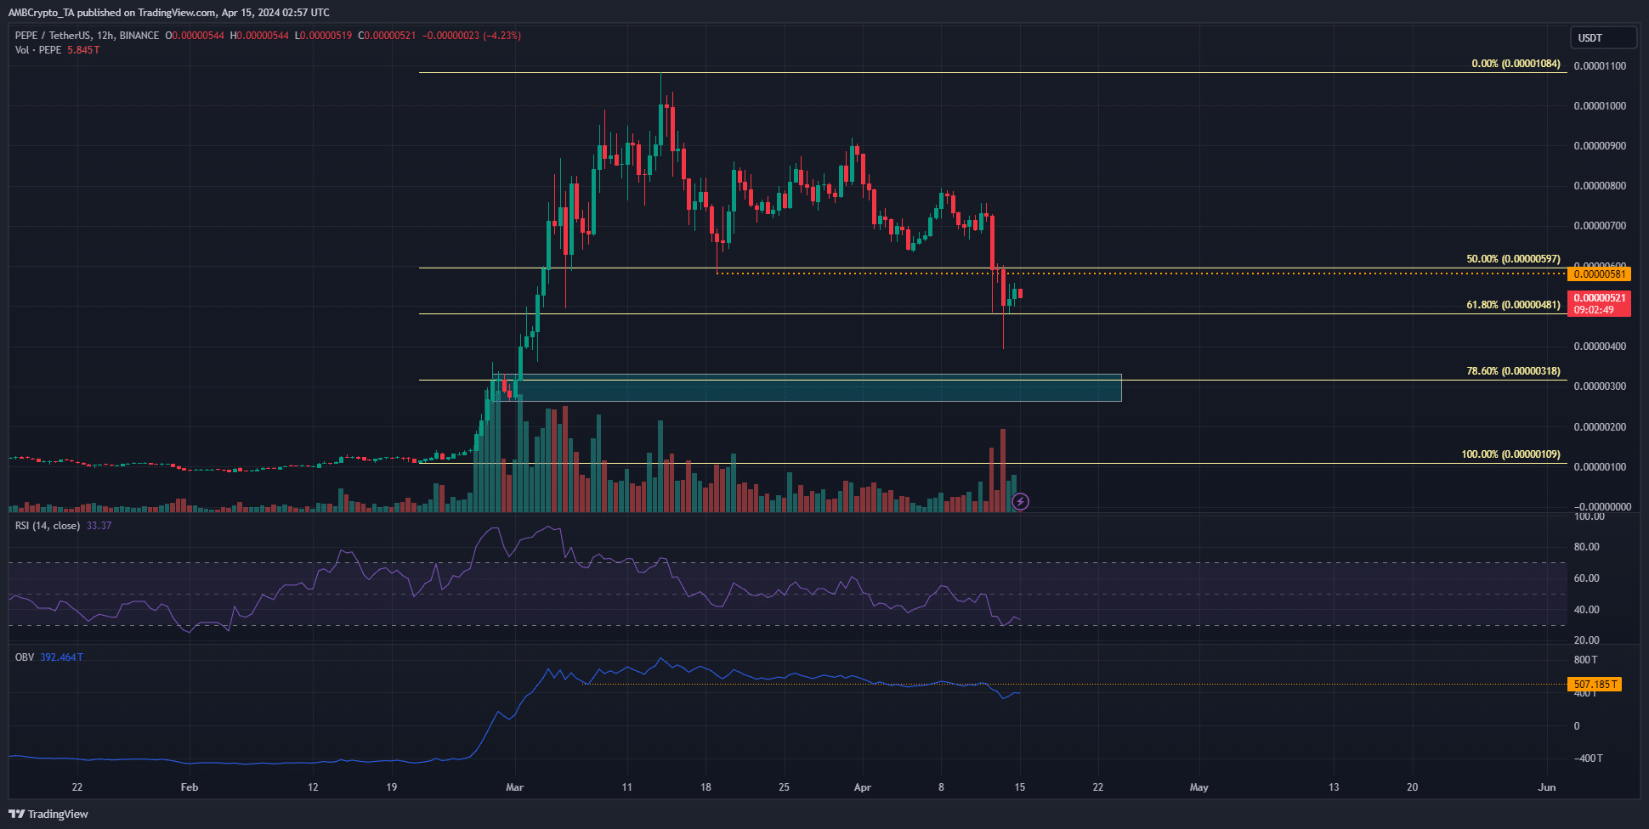
Task: Click the 15 date marker on time axis
Action: point(1020,787)
